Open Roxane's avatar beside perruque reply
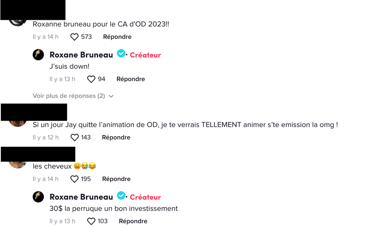The width and height of the screenshot is (374, 227). [38, 197]
